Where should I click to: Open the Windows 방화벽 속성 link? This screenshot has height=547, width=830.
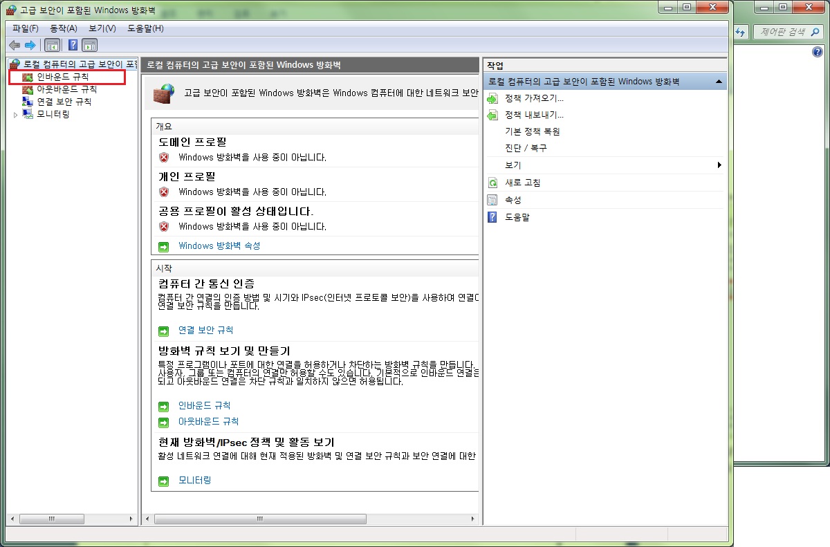[219, 245]
